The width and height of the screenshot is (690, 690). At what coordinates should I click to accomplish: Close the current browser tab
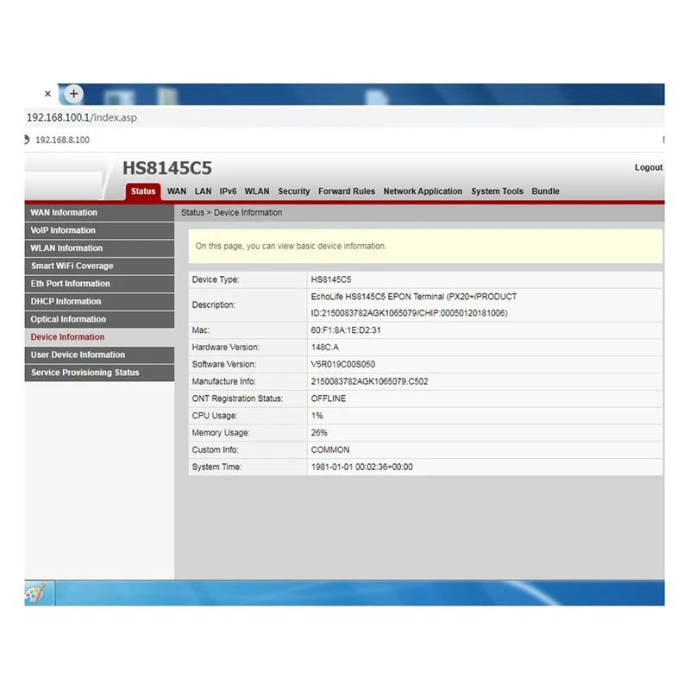point(48,94)
